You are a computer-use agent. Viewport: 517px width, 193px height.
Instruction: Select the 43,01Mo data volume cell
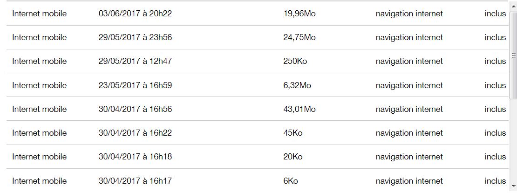(299, 109)
